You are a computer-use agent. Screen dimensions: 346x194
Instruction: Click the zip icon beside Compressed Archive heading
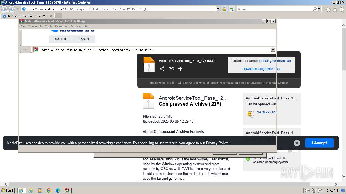148,101
